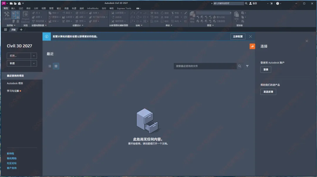Click the 纵断面图 profile view tool
This screenshot has height=177, width=317.
click(117, 13)
